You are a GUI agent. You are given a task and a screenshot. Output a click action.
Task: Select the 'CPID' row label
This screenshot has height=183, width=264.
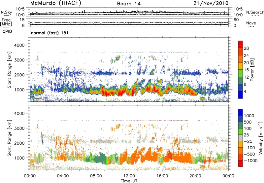pyautogui.click(x=7, y=31)
